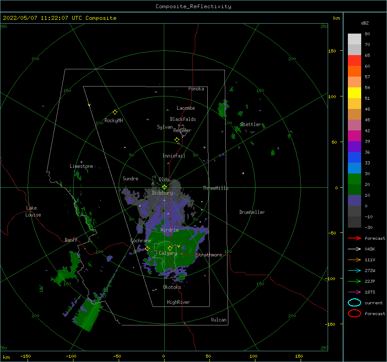387x362 pixels.
Task: Click the Drumheller city label
Action: 252,212
